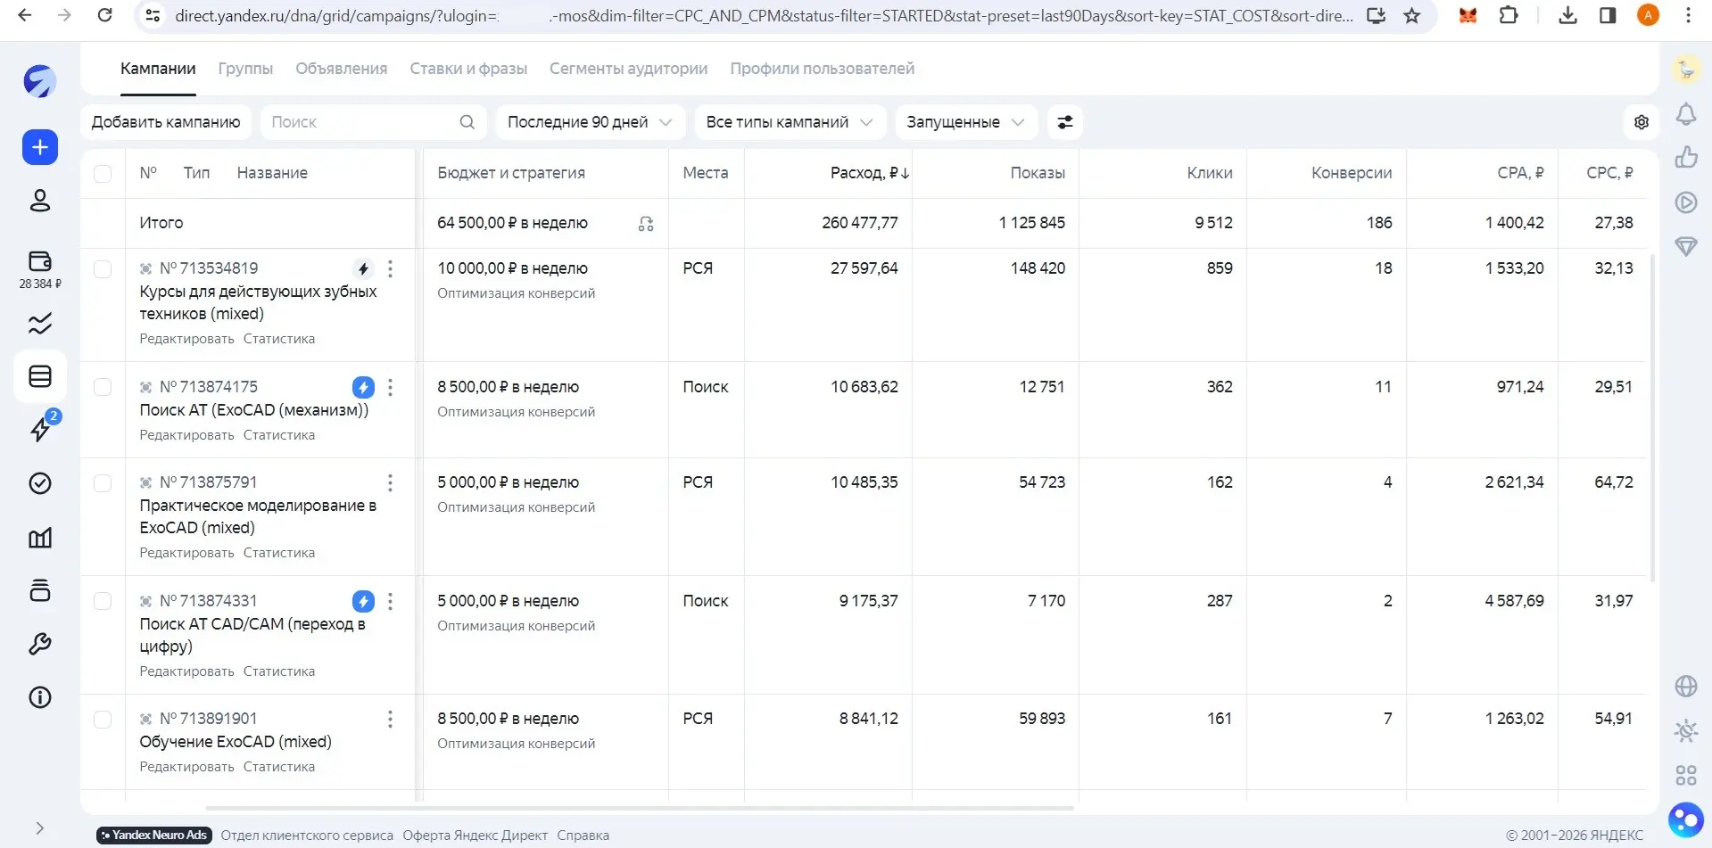This screenshot has width=1712, height=848.
Task: Open the Отдел клиентского сервиса footer link
Action: (x=307, y=836)
